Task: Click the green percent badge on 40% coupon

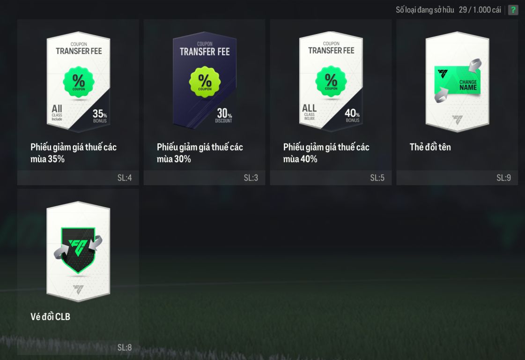Action: pos(331,82)
